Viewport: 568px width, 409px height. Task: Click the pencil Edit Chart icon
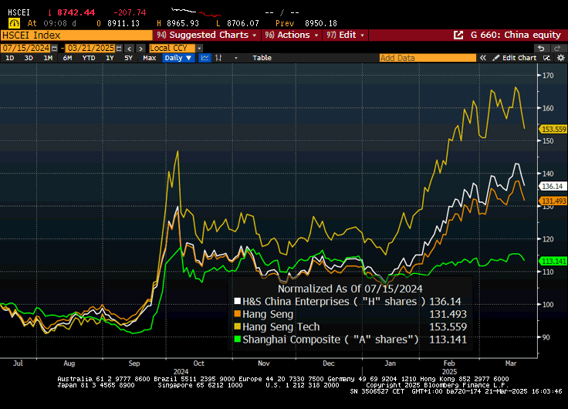pyautogui.click(x=496, y=58)
